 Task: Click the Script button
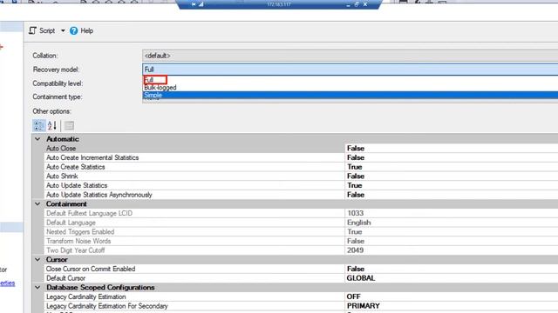(x=42, y=31)
